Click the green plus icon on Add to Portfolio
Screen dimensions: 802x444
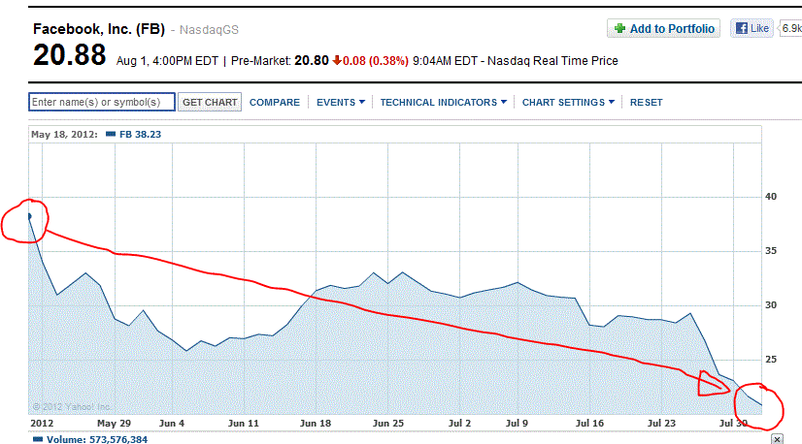pyautogui.click(x=619, y=29)
